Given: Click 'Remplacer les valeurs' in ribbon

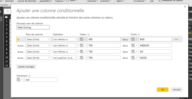Looking at the screenshot, I should point(172,1).
